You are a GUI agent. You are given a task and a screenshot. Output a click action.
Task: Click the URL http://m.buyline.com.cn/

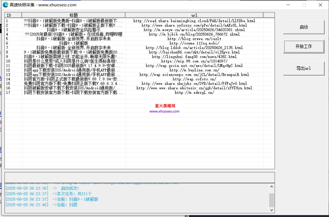point(194,70)
